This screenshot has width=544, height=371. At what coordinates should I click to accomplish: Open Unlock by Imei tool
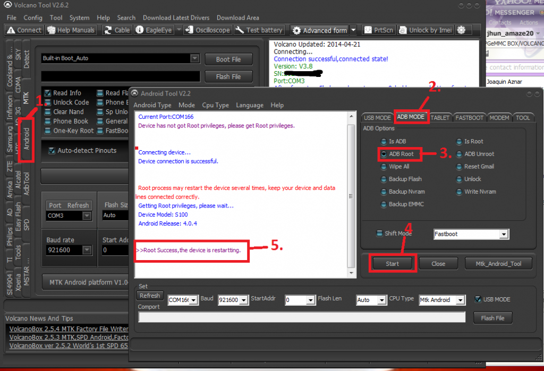(426, 30)
